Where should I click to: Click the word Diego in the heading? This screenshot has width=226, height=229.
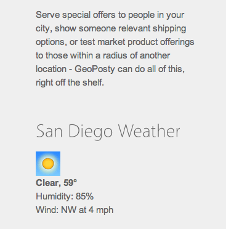coord(91,132)
